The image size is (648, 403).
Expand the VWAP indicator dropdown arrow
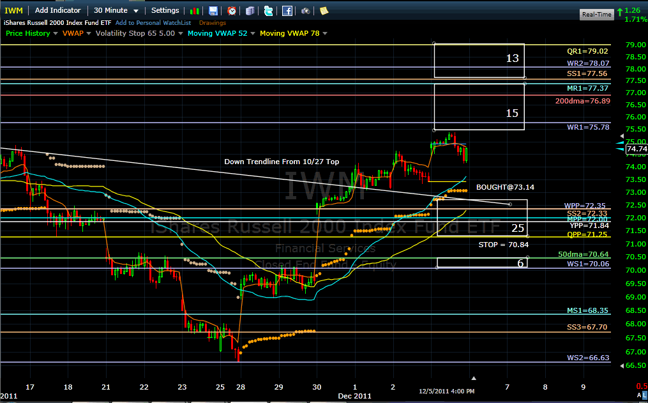pyautogui.click(x=89, y=33)
